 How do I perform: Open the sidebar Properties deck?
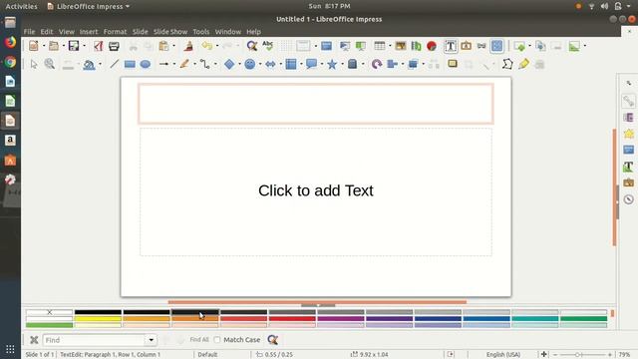[629, 101]
